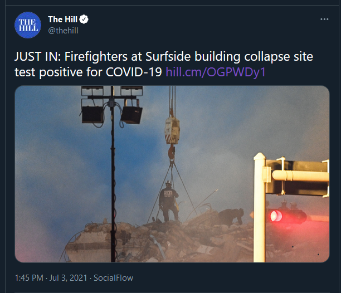The height and width of the screenshot is (293, 341).
Task: Click the crouching rescuer on the rubble
Action: [231, 216]
